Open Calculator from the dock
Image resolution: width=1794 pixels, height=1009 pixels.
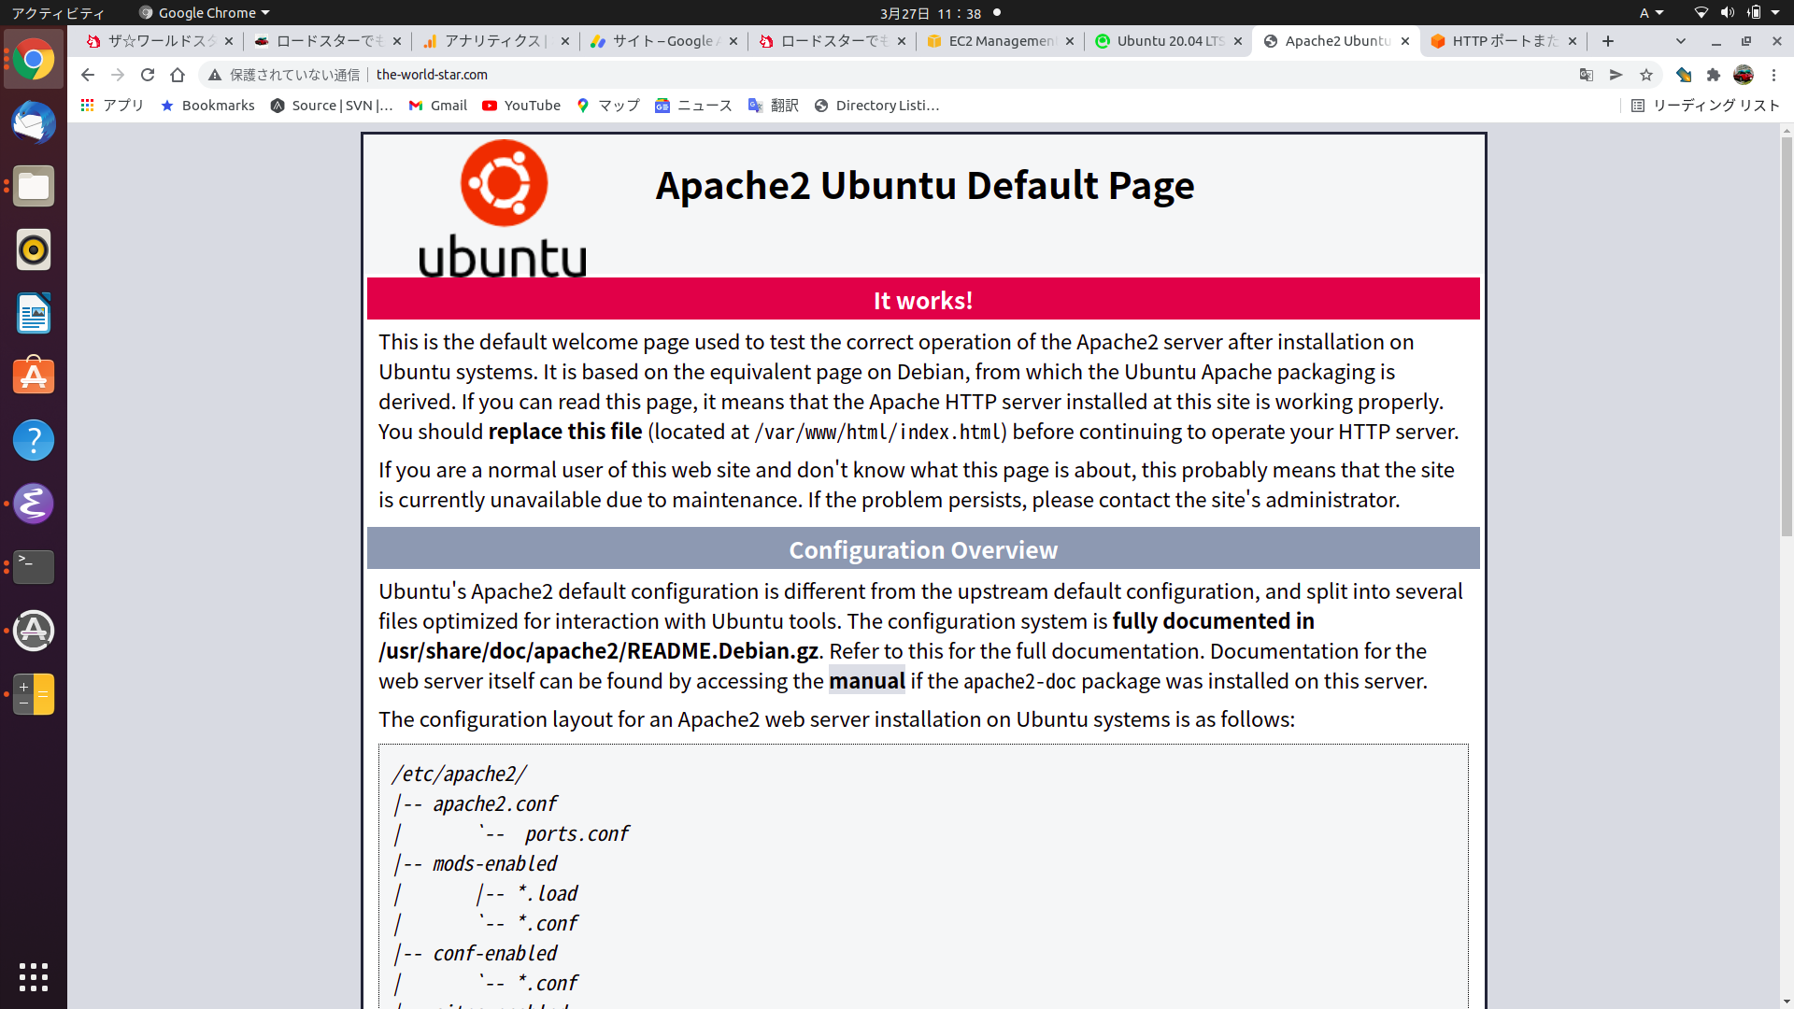coord(34,694)
